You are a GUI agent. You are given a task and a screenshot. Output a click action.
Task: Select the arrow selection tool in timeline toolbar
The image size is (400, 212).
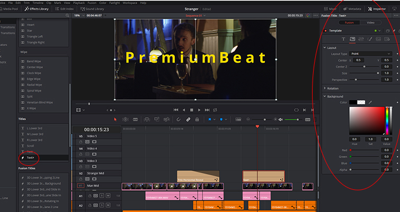115,119
